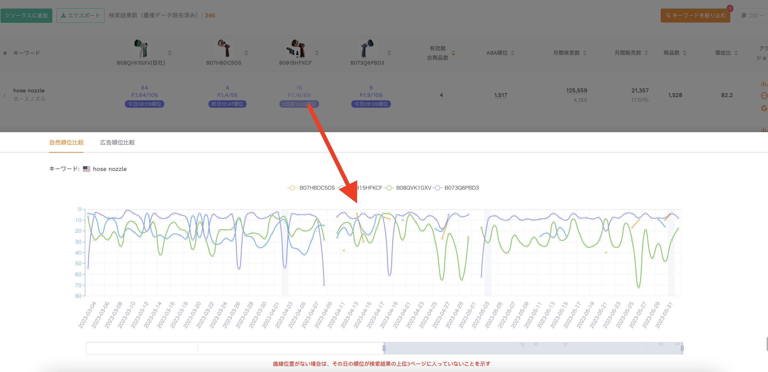
Task: Click left handle of date range slider
Action: pyautogui.click(x=384, y=348)
